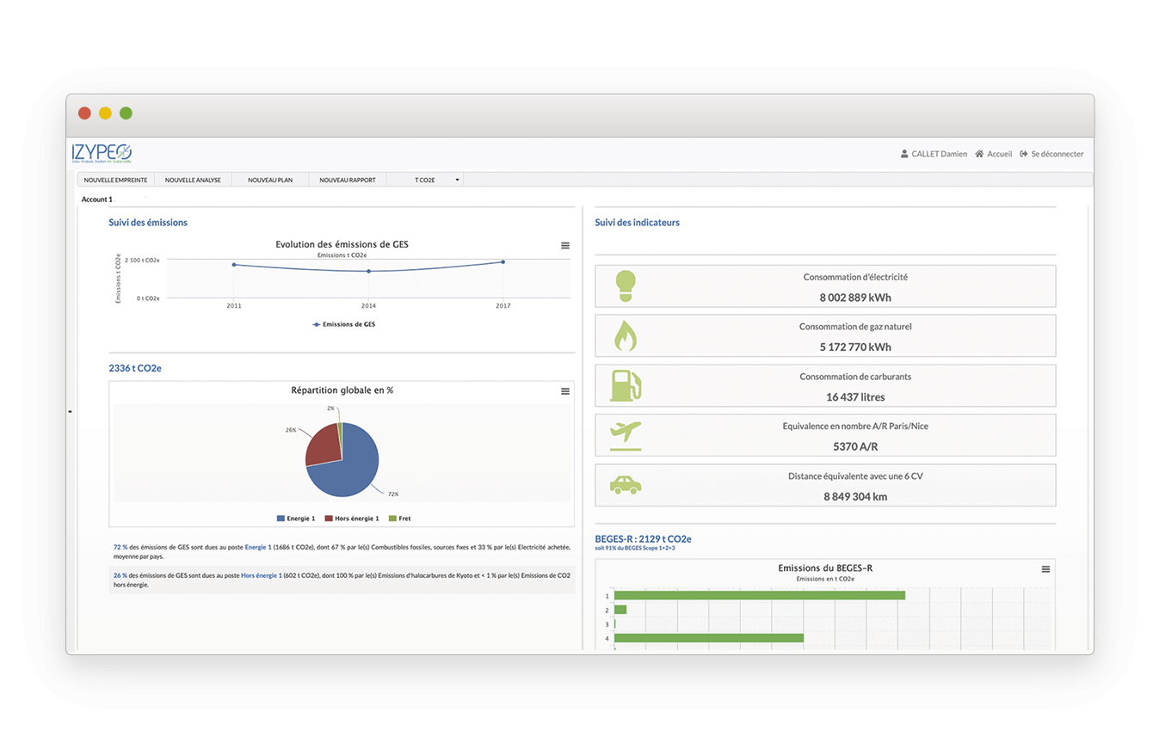Go to Accueil home link
1153x755 pixels.
coord(993,154)
